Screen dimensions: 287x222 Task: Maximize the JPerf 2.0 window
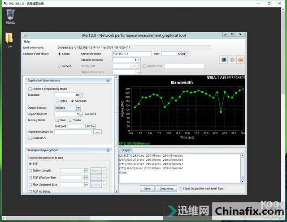coord(232,34)
